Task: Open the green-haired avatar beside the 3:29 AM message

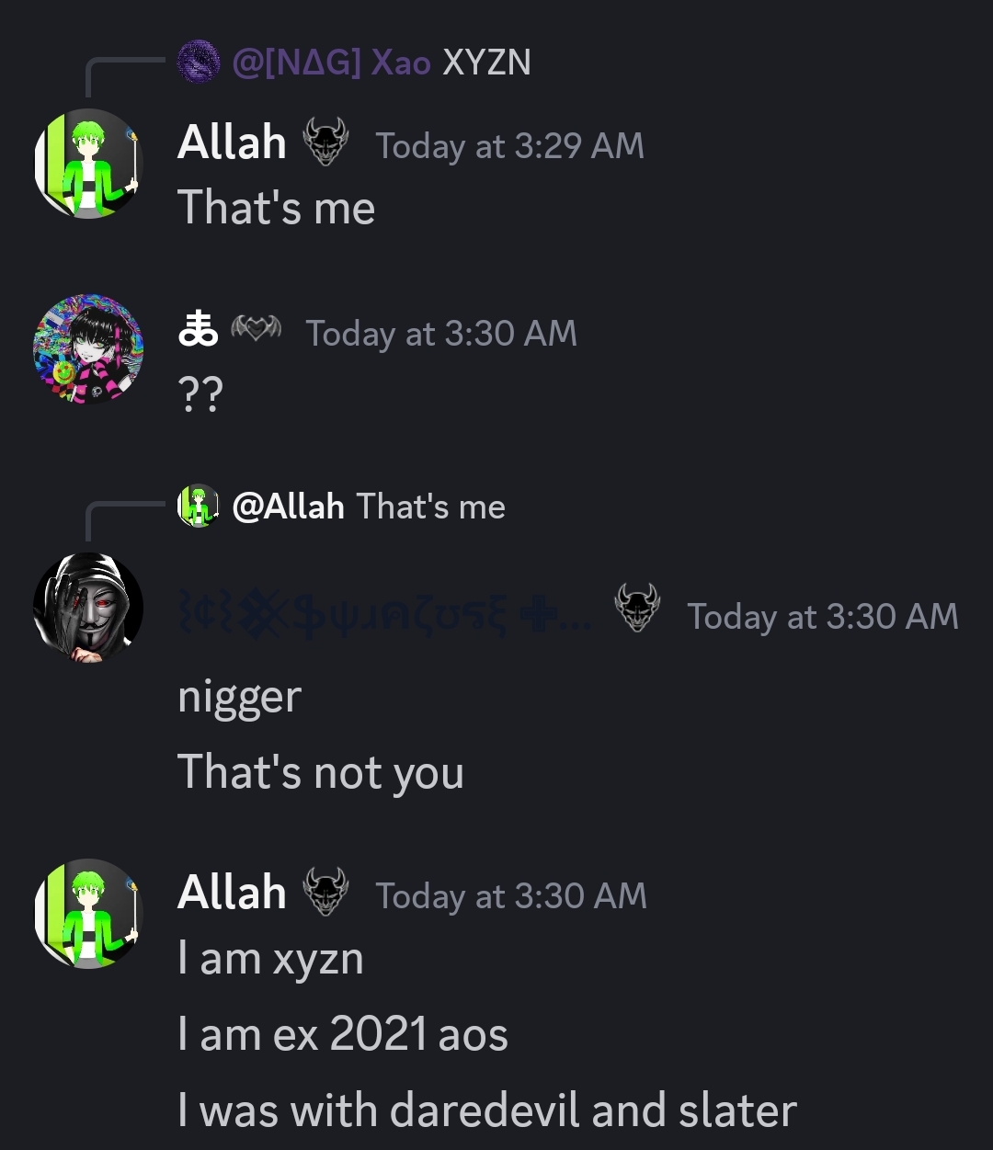Action: (88, 164)
